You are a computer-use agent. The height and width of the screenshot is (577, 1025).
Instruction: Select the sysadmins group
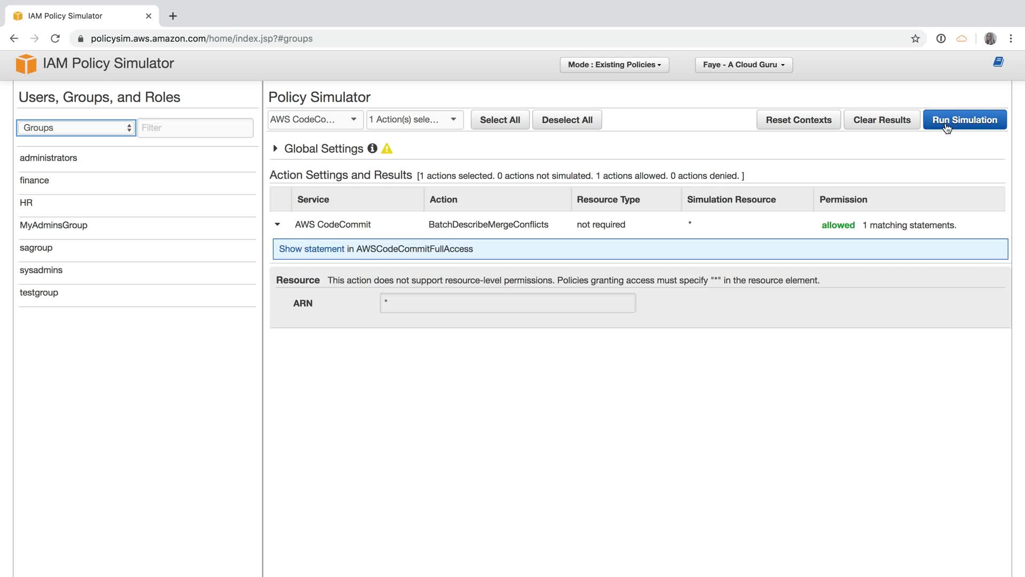click(x=41, y=270)
